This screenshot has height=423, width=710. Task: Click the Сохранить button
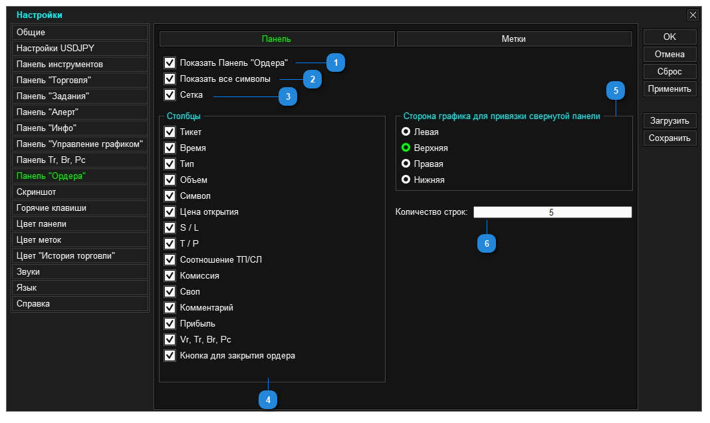(x=669, y=138)
